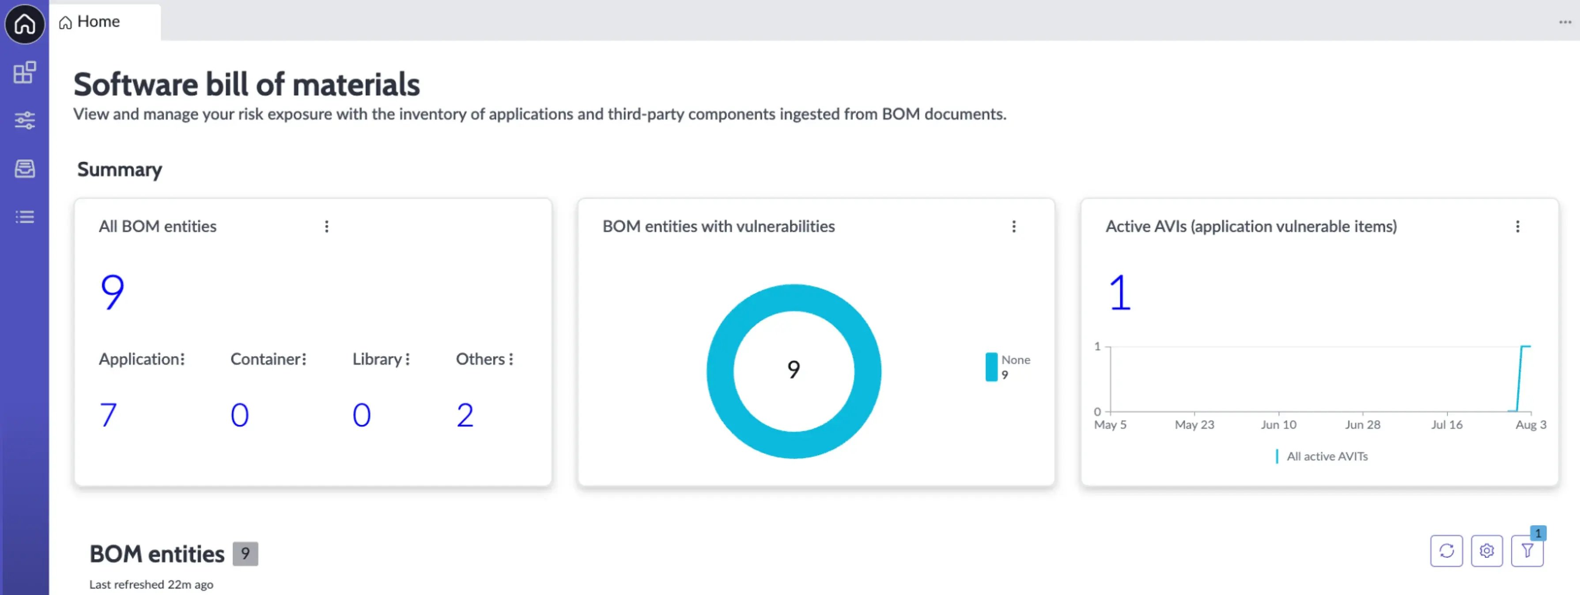The image size is (1580, 595).
Task: Open options menu for BOM entities with vulnerabilities
Action: pos(1013,226)
